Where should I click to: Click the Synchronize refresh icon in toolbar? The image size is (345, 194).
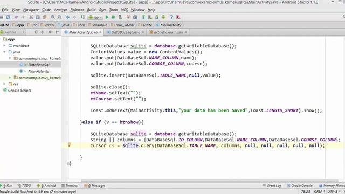coord(8,17)
